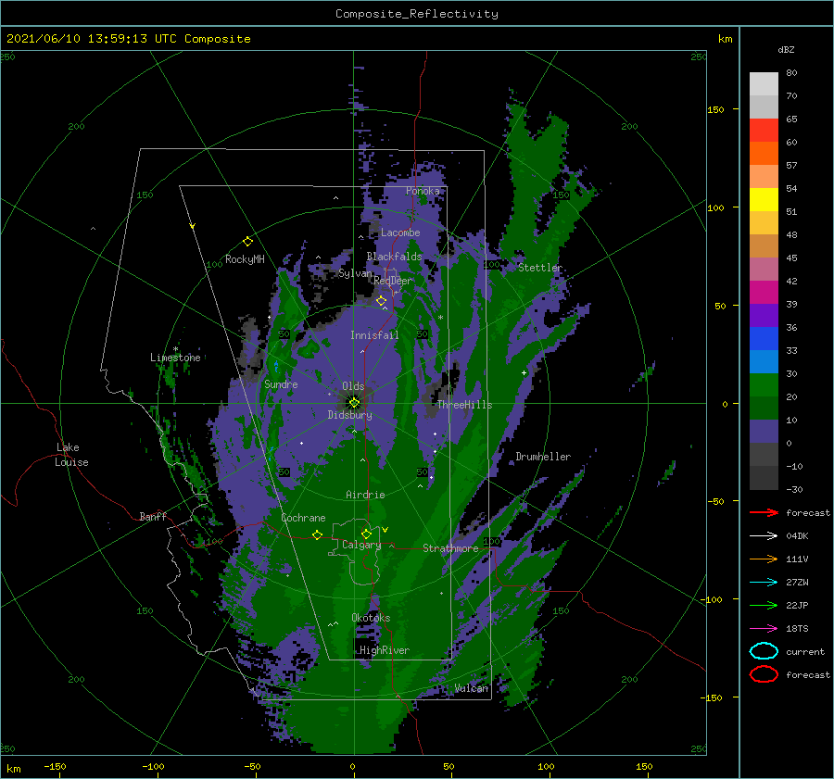Viewport: 834px width, 779px height.
Task: Click the red forecast ellipse legend icon
Action: [x=764, y=674]
